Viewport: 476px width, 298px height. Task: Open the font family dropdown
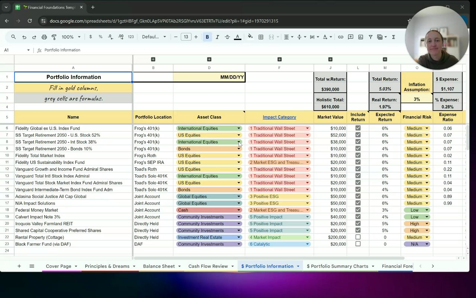point(154,37)
